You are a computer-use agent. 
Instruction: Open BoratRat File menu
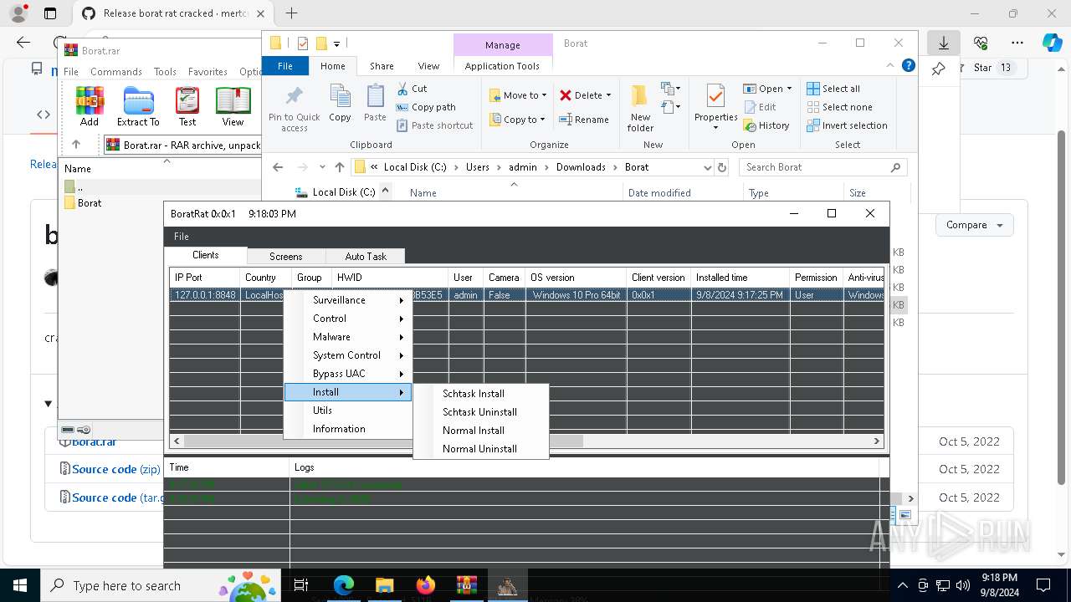(182, 237)
